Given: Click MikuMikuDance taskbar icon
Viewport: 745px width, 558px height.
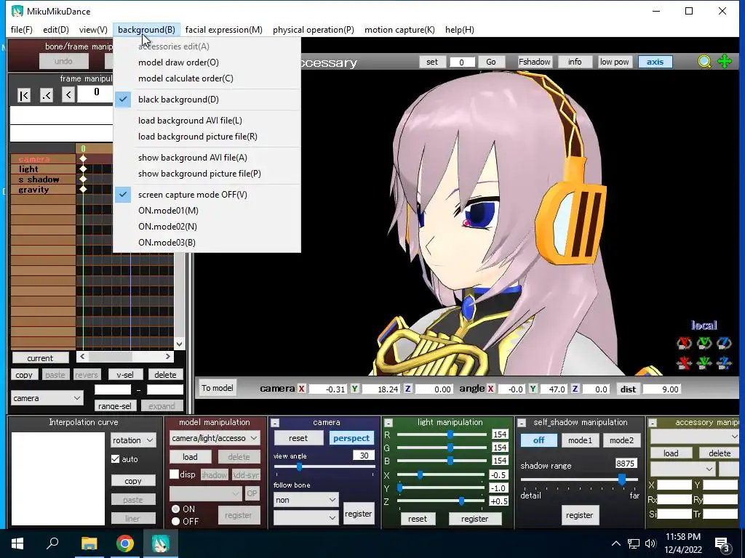Looking at the screenshot, I should click(161, 543).
